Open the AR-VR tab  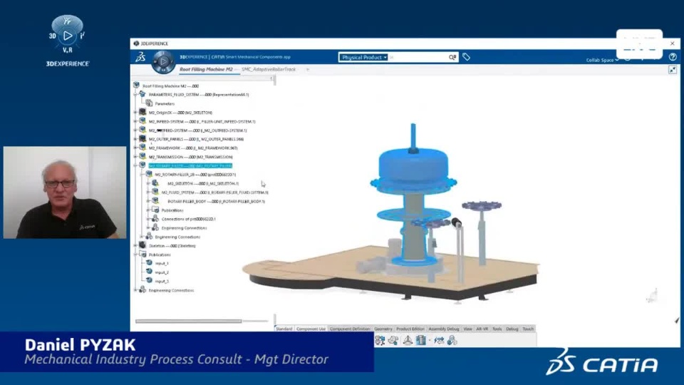point(482,329)
